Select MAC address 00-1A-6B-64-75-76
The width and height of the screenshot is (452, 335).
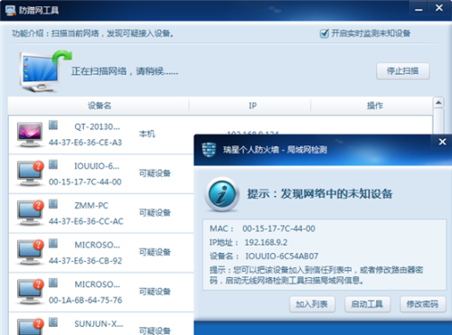(85, 300)
